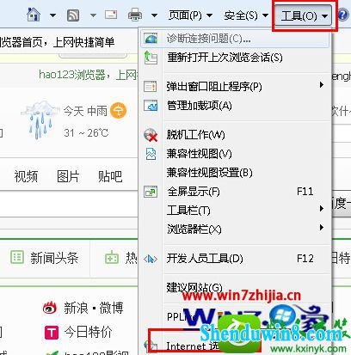This screenshot has height=355, width=351.
Task: Expand the RSS feeds dropdown arrow
Action: (93, 15)
